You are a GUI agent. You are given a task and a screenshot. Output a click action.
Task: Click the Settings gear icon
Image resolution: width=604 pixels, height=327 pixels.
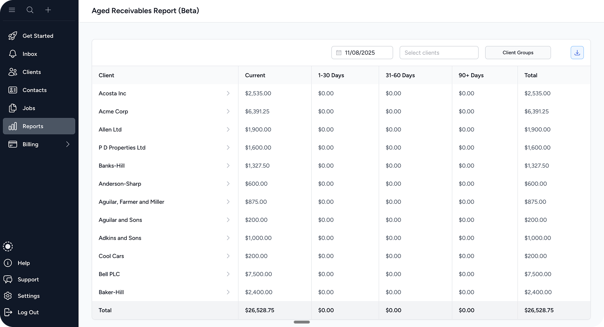coord(8,296)
